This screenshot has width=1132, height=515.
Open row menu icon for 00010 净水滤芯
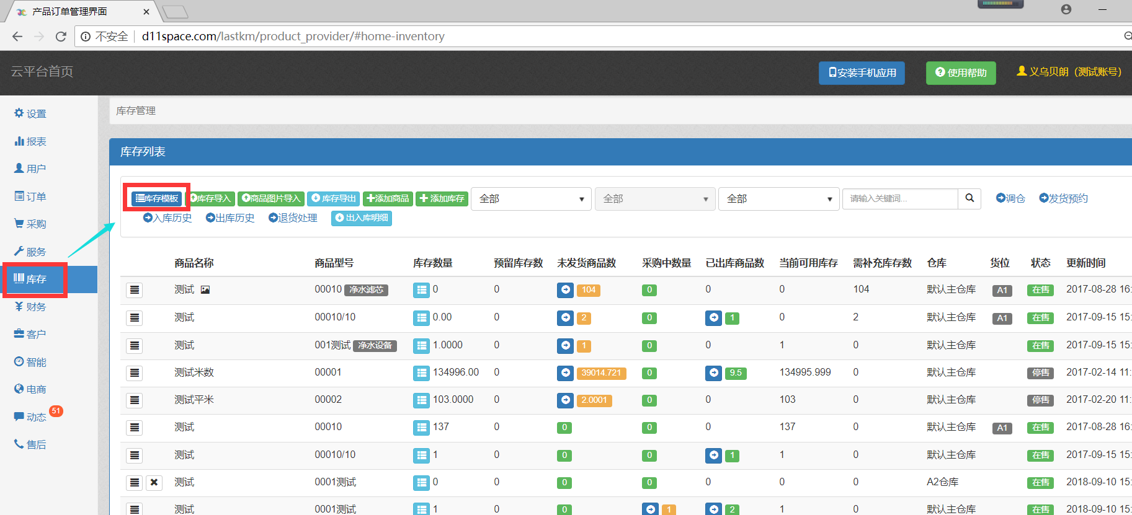tap(135, 290)
